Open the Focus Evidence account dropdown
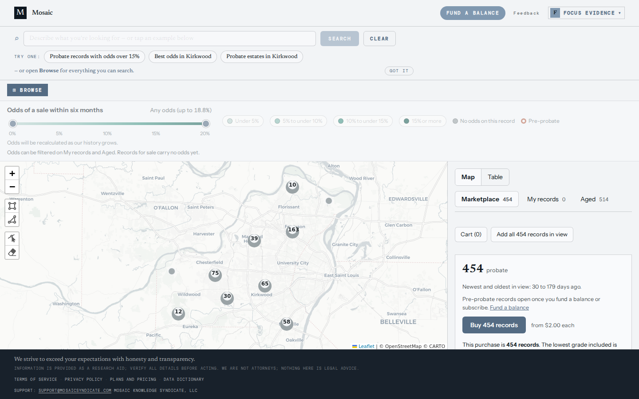This screenshot has width=639, height=399. 586,13
